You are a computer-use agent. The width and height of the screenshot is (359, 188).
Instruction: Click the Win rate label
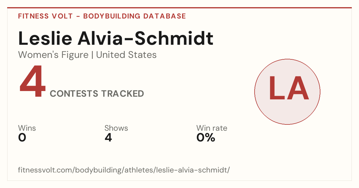(212, 128)
